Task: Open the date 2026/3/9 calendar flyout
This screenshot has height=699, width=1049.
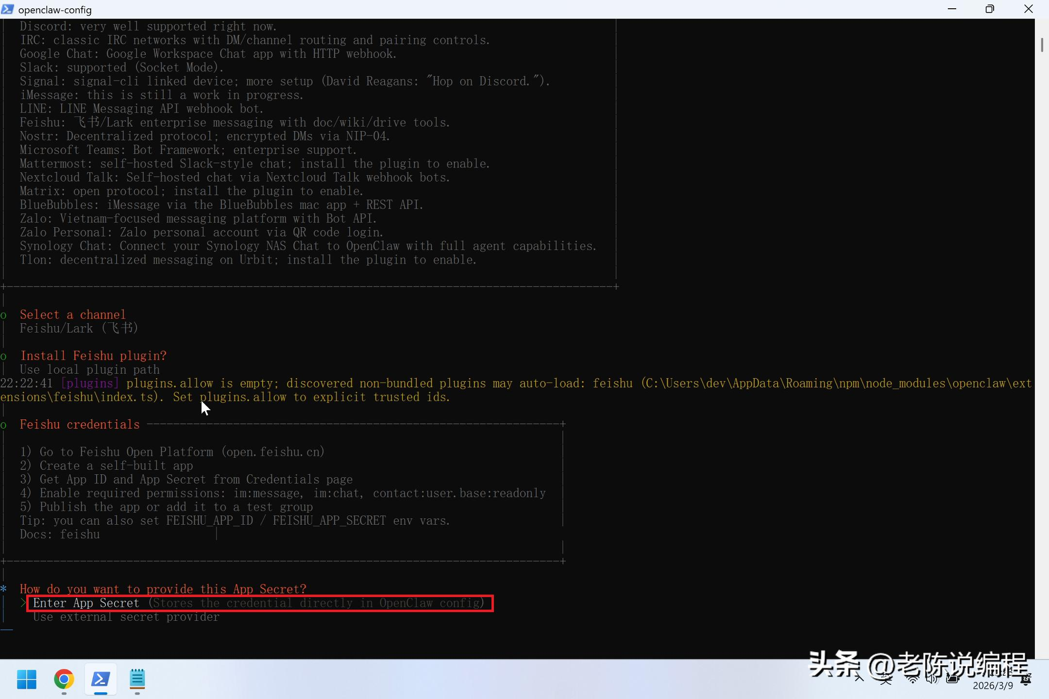Action: coord(993,685)
